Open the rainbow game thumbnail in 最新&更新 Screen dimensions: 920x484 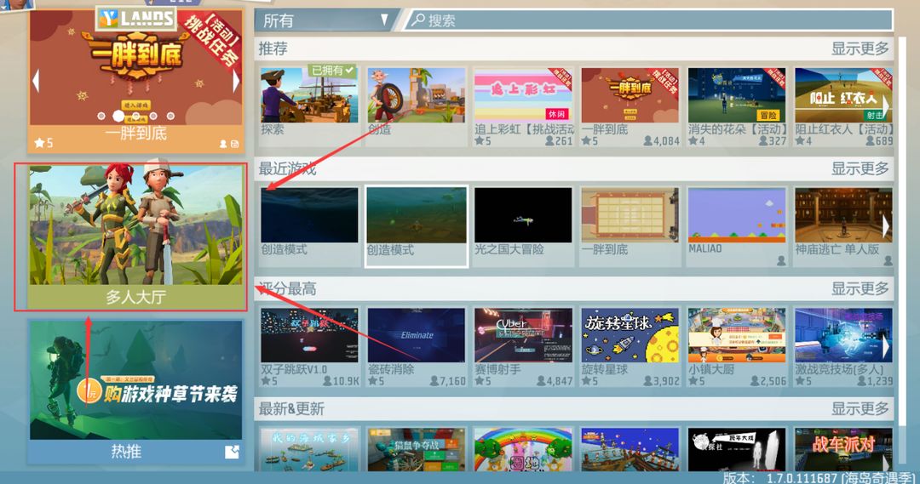pos(523,449)
